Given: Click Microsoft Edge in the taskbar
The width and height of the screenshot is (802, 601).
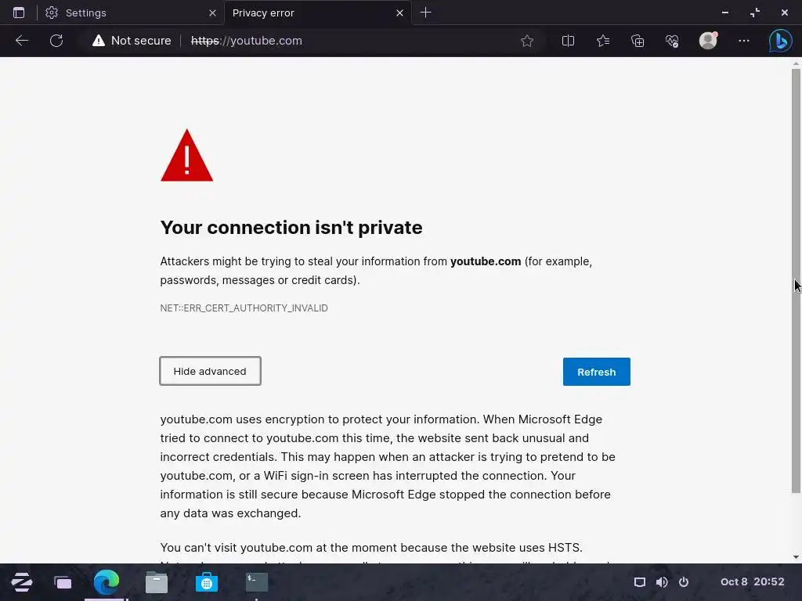Looking at the screenshot, I should coord(107,581).
